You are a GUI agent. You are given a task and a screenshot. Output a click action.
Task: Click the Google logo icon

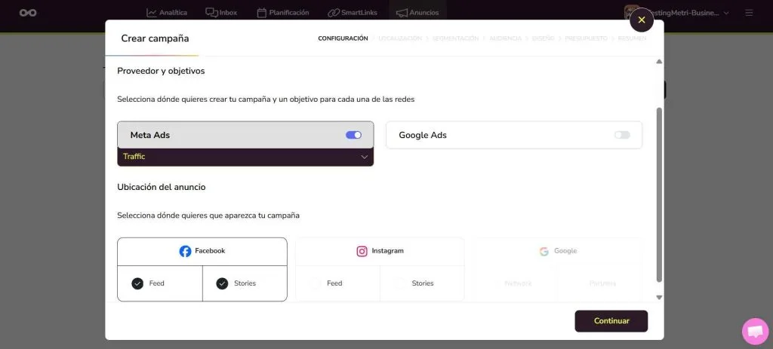point(544,251)
